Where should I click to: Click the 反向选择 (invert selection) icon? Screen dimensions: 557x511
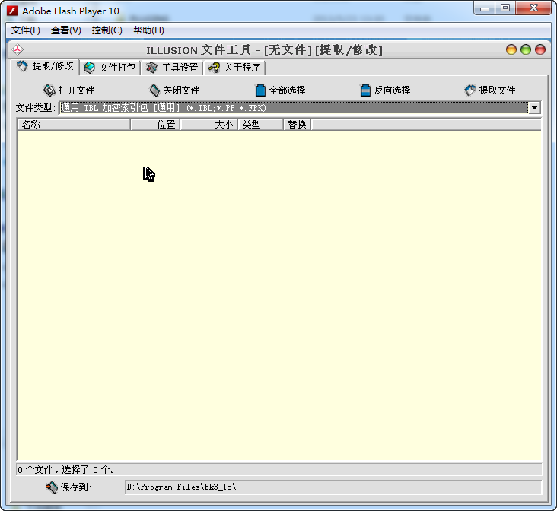tap(365, 90)
